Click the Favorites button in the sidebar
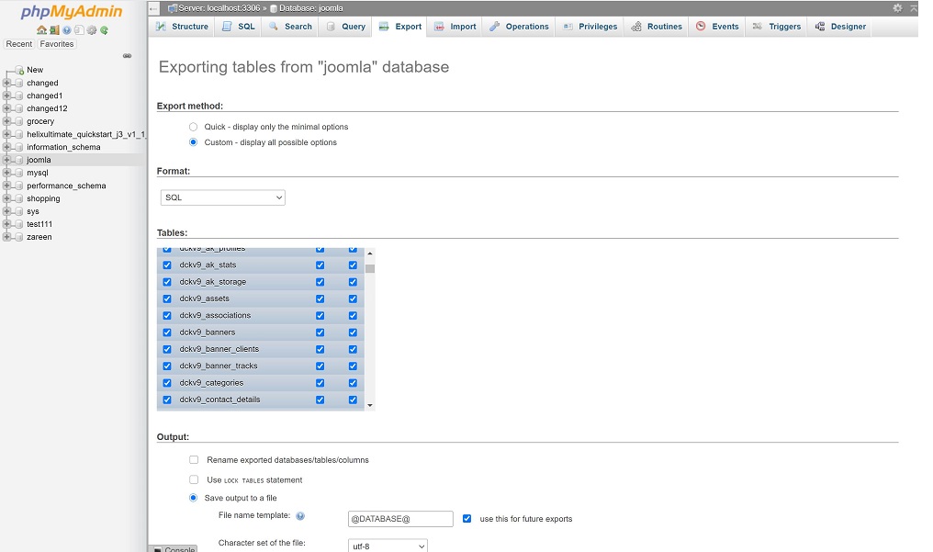Screen dimensions: 933x552 point(57,44)
